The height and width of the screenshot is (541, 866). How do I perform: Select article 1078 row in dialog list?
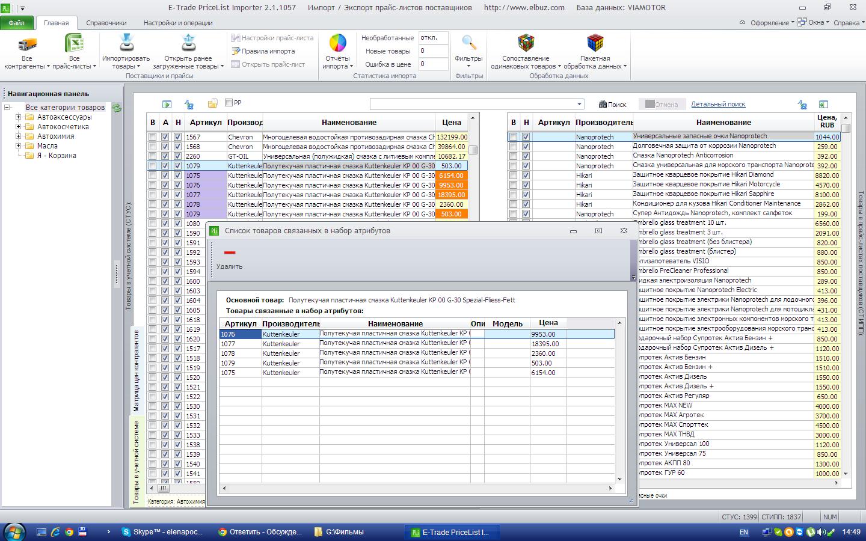[417, 353]
